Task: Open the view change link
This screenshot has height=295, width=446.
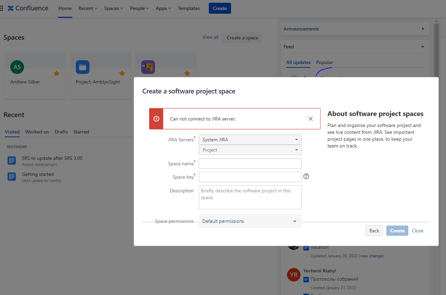Action: [371, 256]
